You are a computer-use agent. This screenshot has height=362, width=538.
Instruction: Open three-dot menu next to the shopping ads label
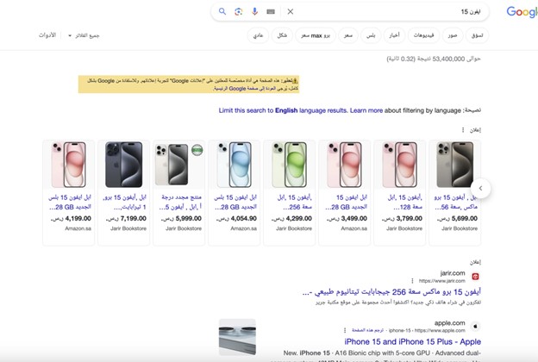tap(463, 129)
